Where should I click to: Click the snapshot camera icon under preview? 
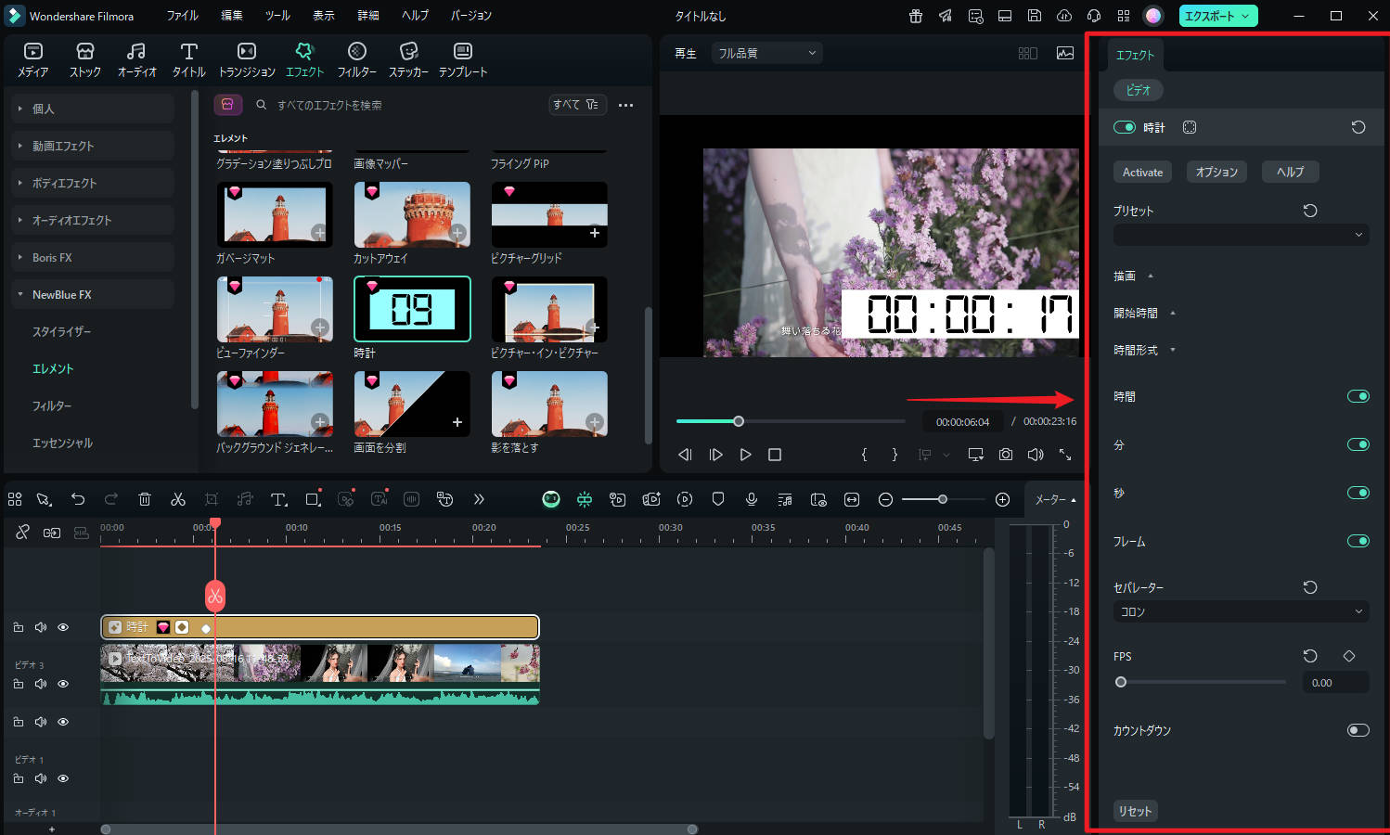[x=1006, y=455]
